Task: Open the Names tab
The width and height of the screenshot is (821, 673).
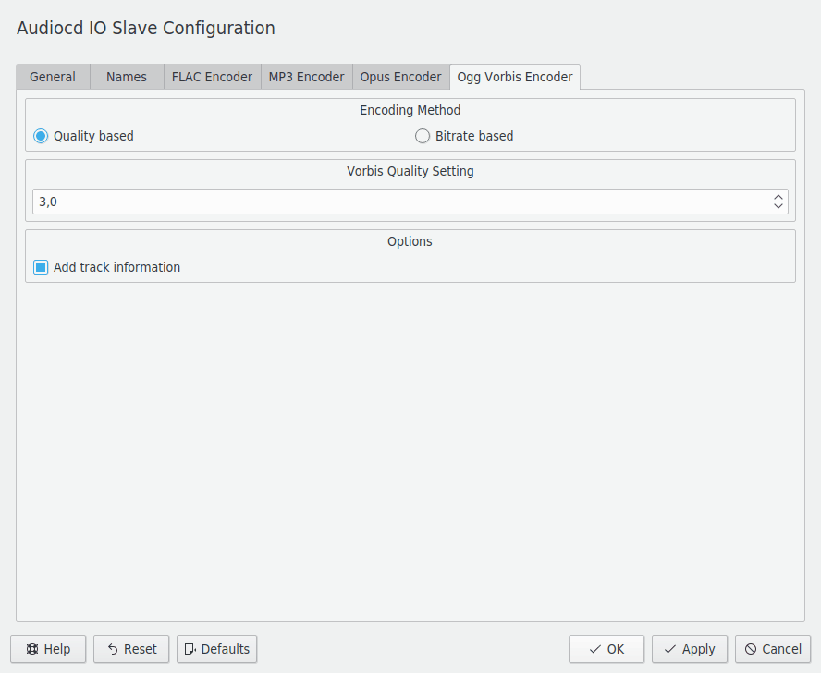Action: coord(126,77)
